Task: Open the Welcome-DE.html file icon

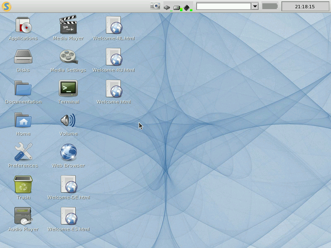Action: pos(69,184)
